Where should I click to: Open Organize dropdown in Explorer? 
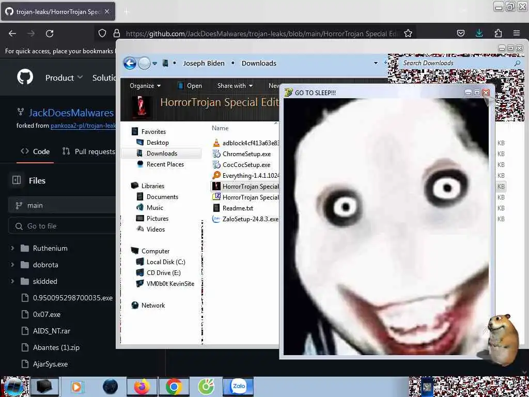[x=145, y=86]
